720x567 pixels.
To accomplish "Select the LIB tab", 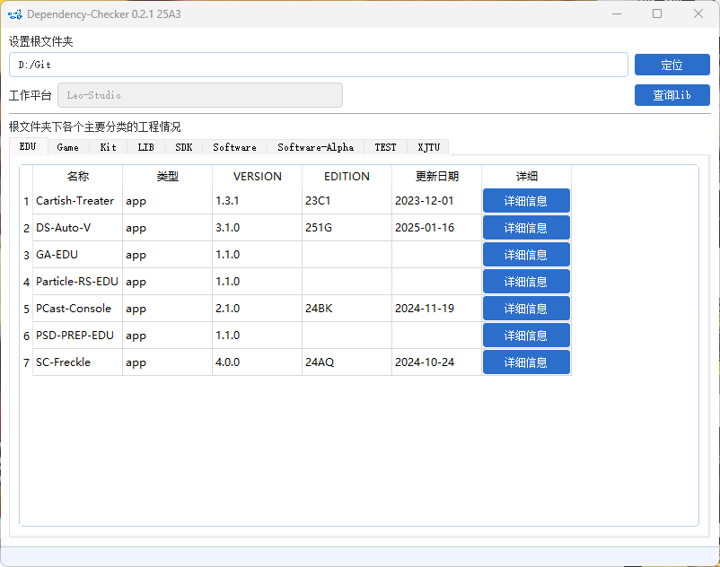I will click(145, 147).
